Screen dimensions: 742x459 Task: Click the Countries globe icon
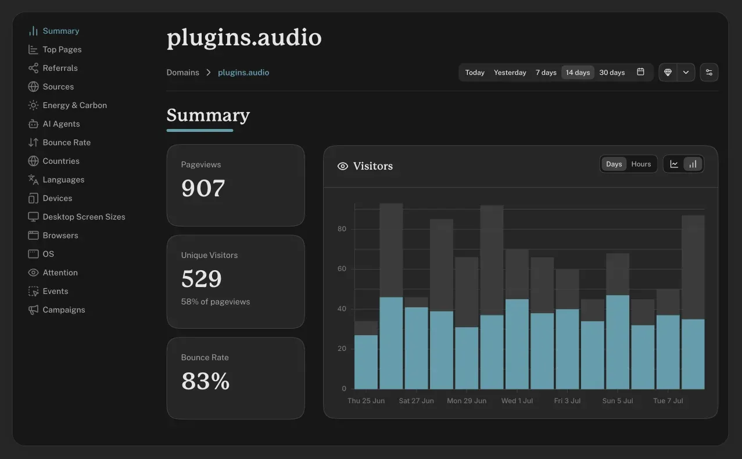[33, 161]
